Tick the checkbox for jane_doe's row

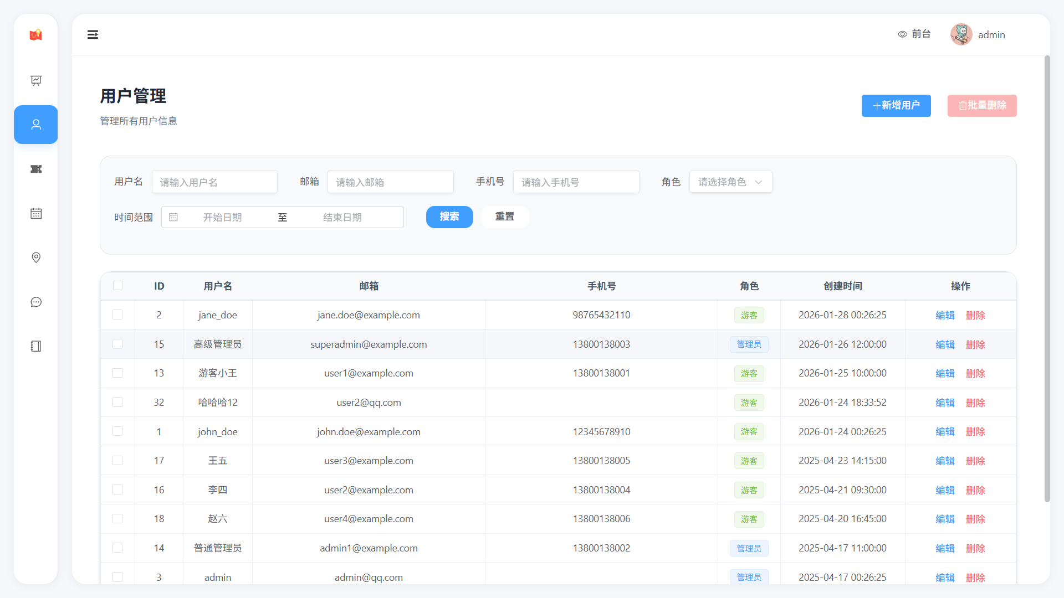pos(117,315)
